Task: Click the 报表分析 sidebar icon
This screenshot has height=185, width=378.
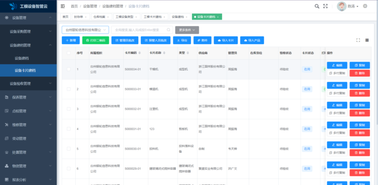Action: pyautogui.click(x=7, y=180)
